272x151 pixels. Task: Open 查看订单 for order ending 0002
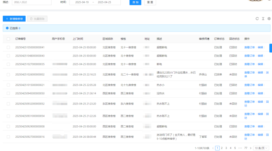(x=249, y=73)
